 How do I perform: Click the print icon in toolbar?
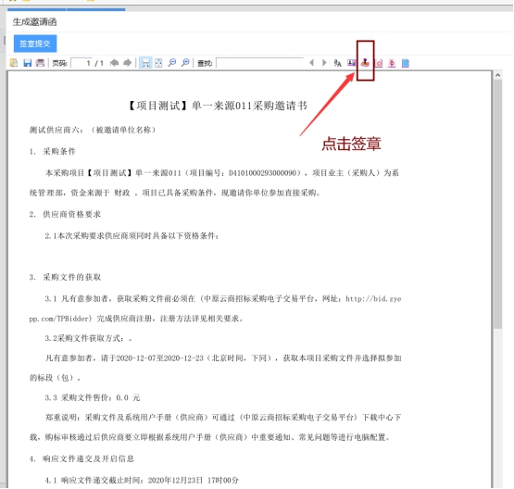40,63
